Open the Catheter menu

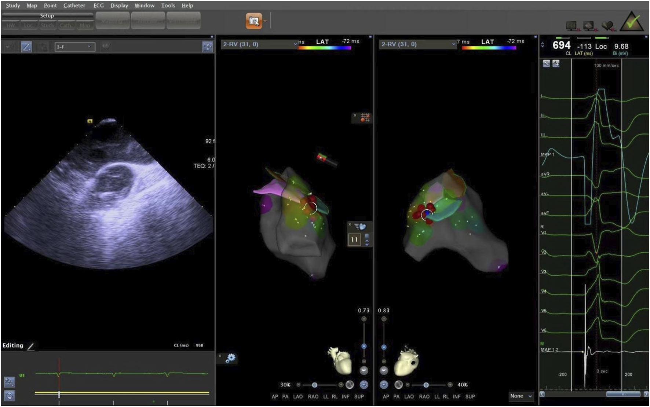click(74, 5)
